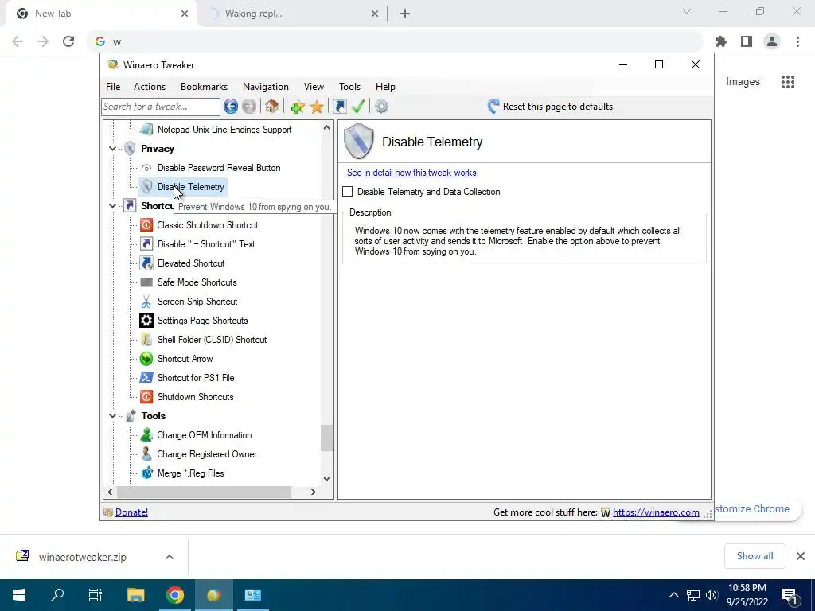Select Shell Folder (CLSID) Shortcut tweak
This screenshot has width=815, height=611.
[212, 340]
